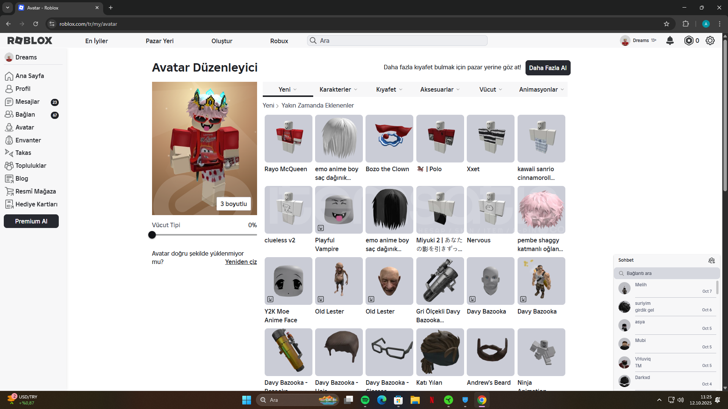This screenshot has height=409, width=728.
Task: Click the chat connections icon in Sohbet
Action: tap(711, 260)
